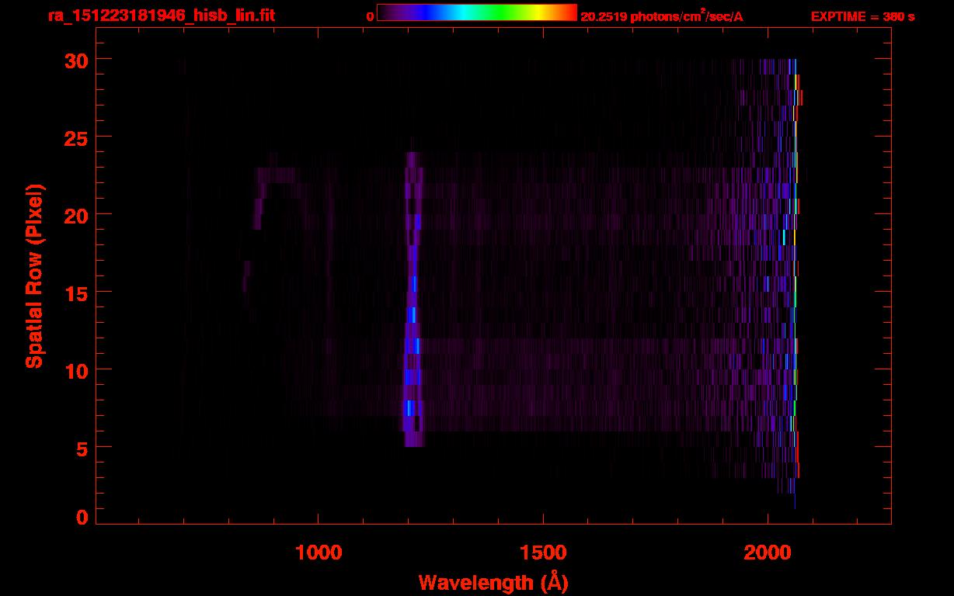Click the y-axis tick label 20
Screen dimensions: 954x596
75,215
